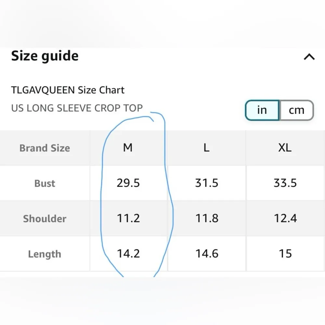The height and width of the screenshot is (325, 325).
Task: Click the 29.5 bust value for M
Action: pyautogui.click(x=128, y=183)
